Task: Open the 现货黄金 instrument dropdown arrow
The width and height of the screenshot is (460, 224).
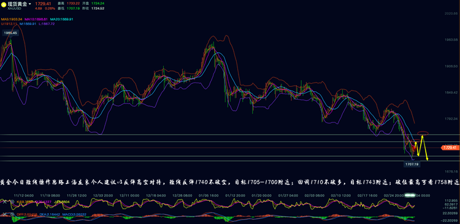Action: (x=30, y=4)
